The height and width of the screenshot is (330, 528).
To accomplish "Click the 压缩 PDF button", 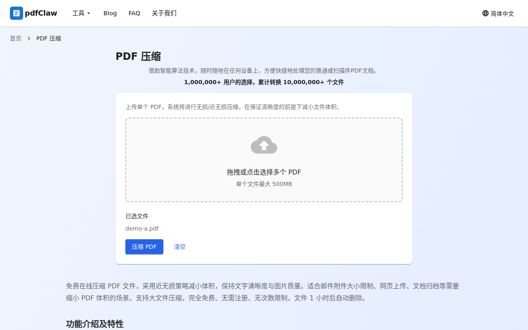I will pyautogui.click(x=144, y=247).
